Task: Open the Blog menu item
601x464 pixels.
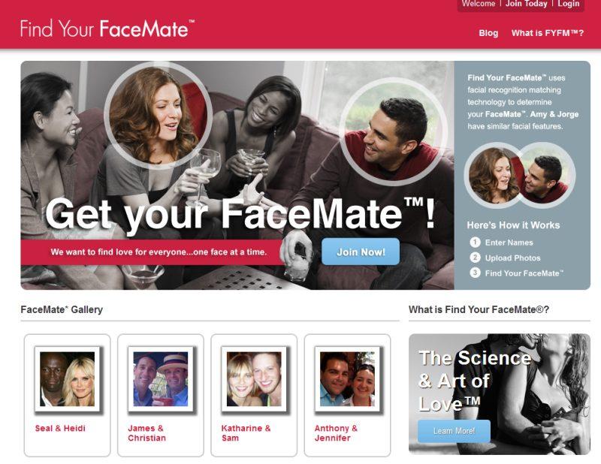Action: (488, 33)
